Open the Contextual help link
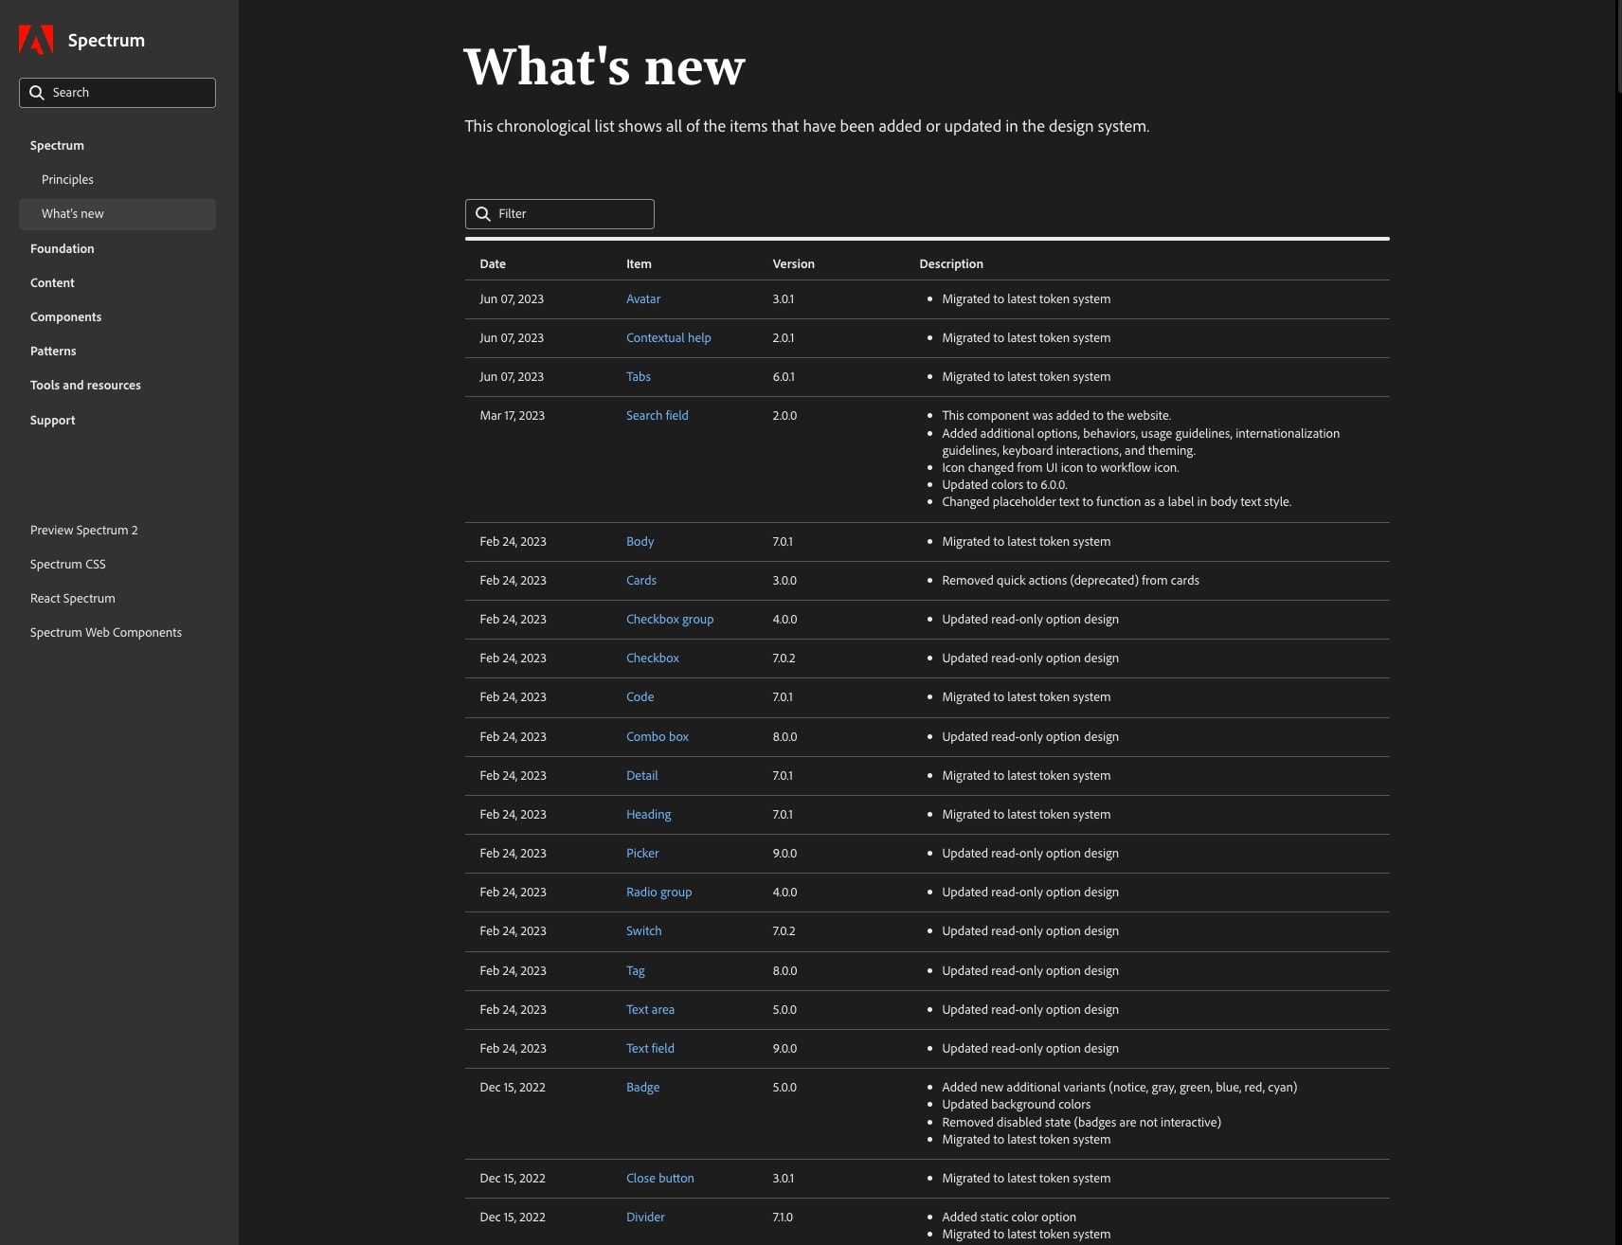 [x=668, y=338]
